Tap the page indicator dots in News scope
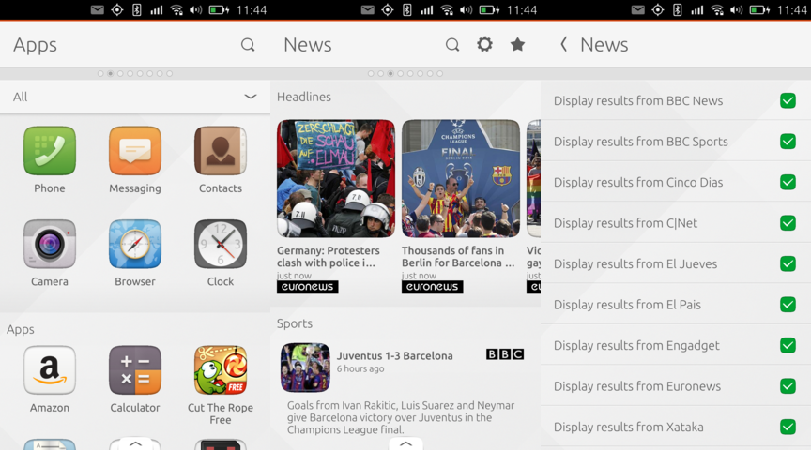811x450 pixels. click(405, 73)
